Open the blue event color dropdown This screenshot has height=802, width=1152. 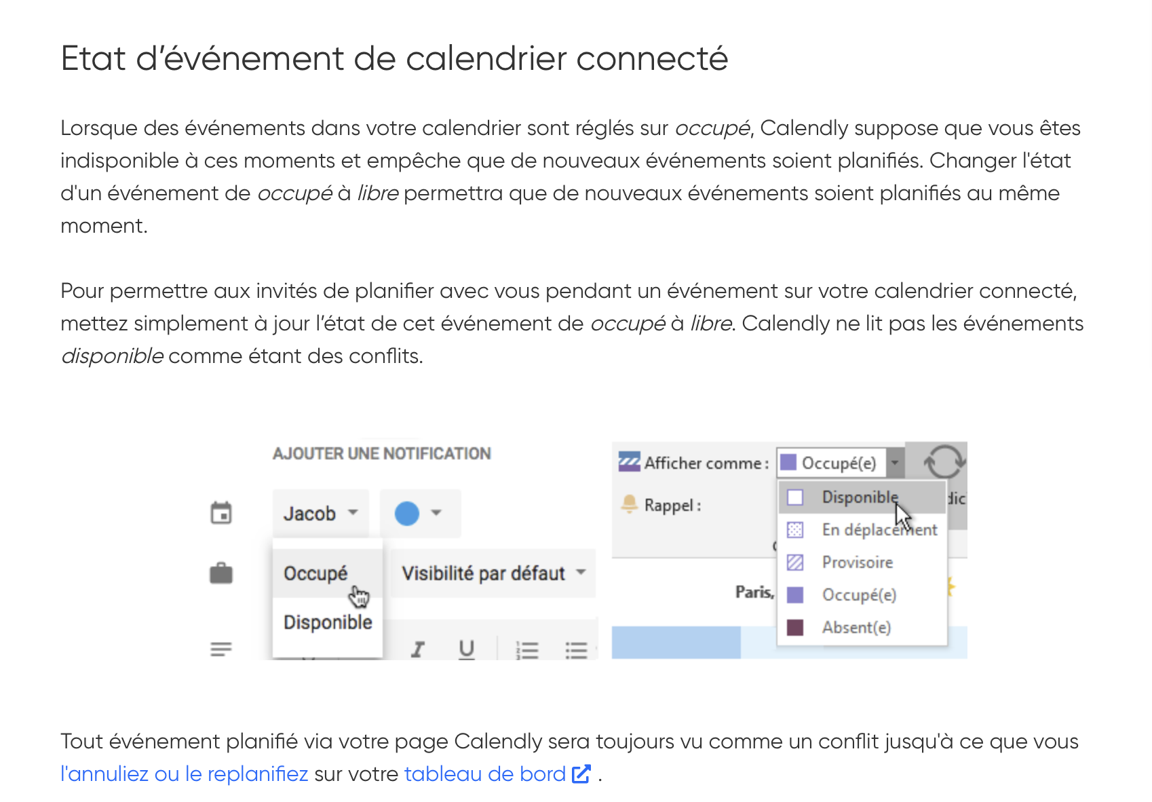(420, 513)
